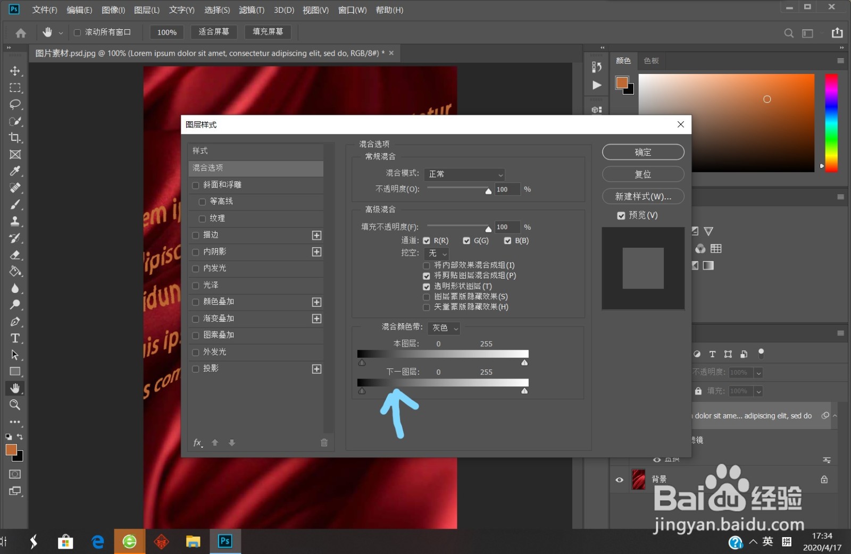The height and width of the screenshot is (554, 851).
Task: Click the 新建样式 button
Action: pos(643,196)
